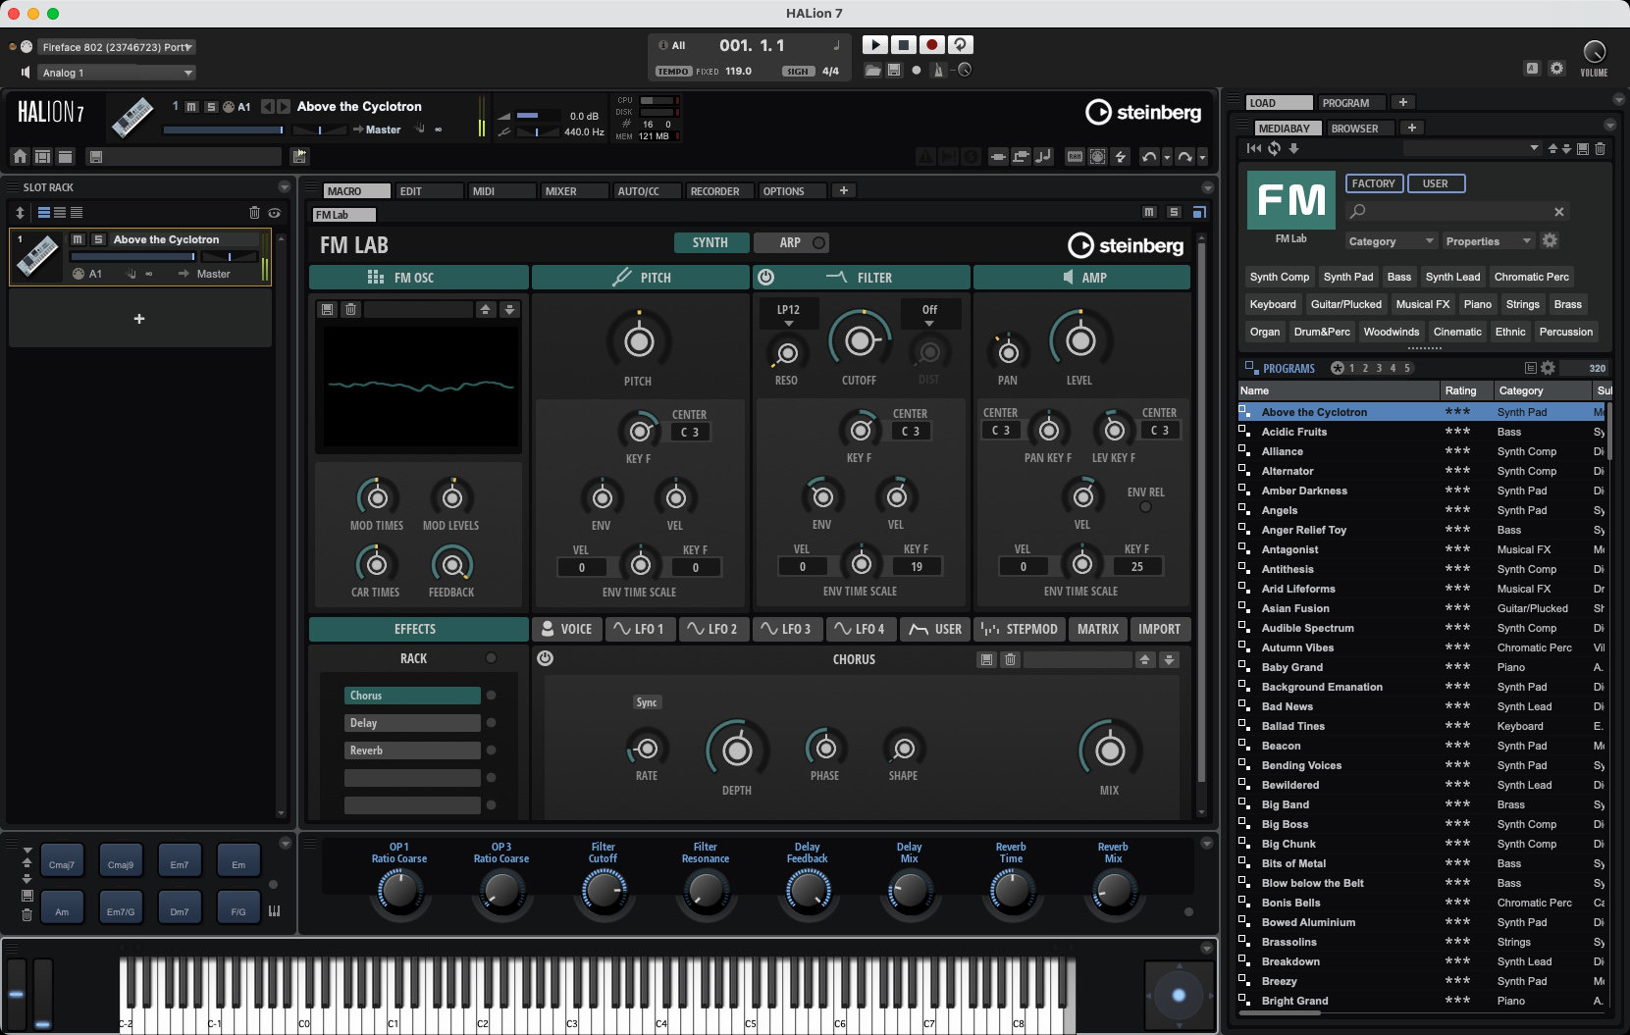Viewport: 1630px width, 1035px height.
Task: Click the MediaBay rewind-to-start icon
Action: (x=1253, y=148)
